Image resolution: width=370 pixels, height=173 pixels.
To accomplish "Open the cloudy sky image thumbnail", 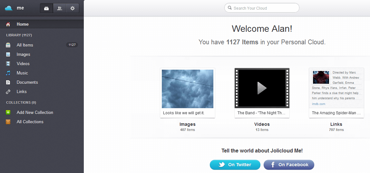I will (x=188, y=89).
